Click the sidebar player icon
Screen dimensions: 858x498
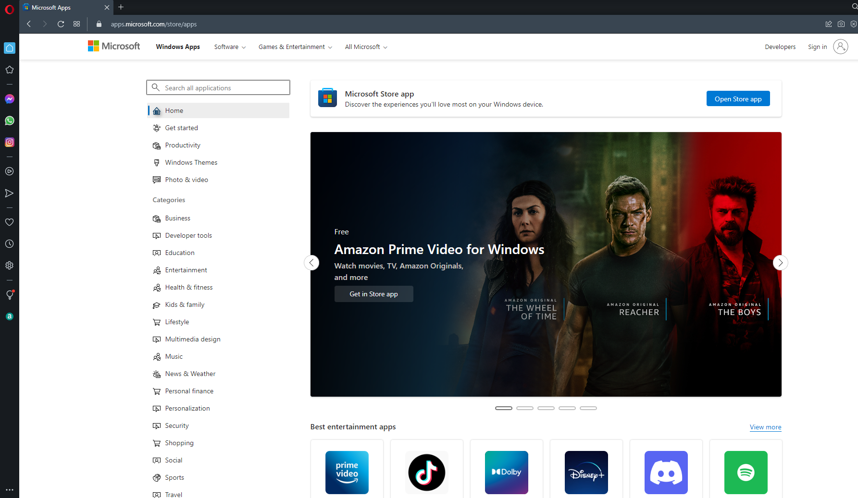tap(10, 171)
